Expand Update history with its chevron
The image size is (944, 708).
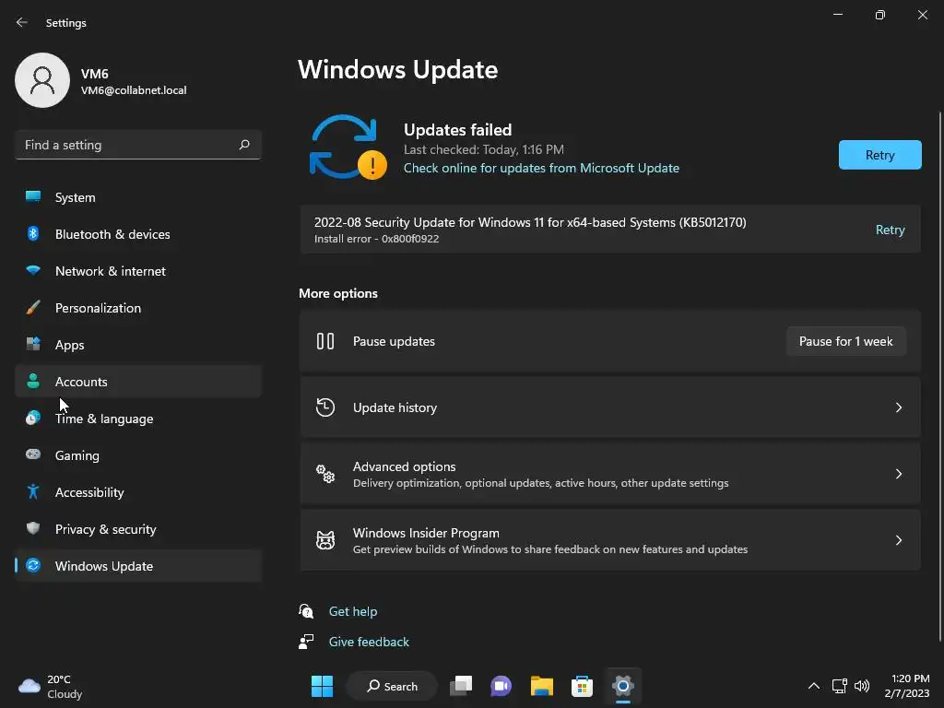898,407
